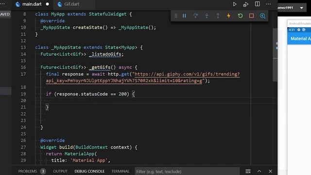311x175 pixels.
Task: Click the Material App bar title in emulator
Action: coord(301,38)
